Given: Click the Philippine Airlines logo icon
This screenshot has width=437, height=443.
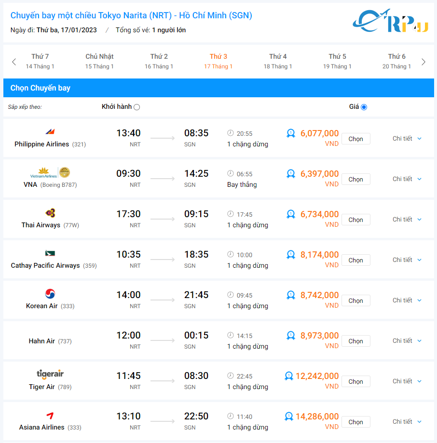Looking at the screenshot, I should (50, 131).
